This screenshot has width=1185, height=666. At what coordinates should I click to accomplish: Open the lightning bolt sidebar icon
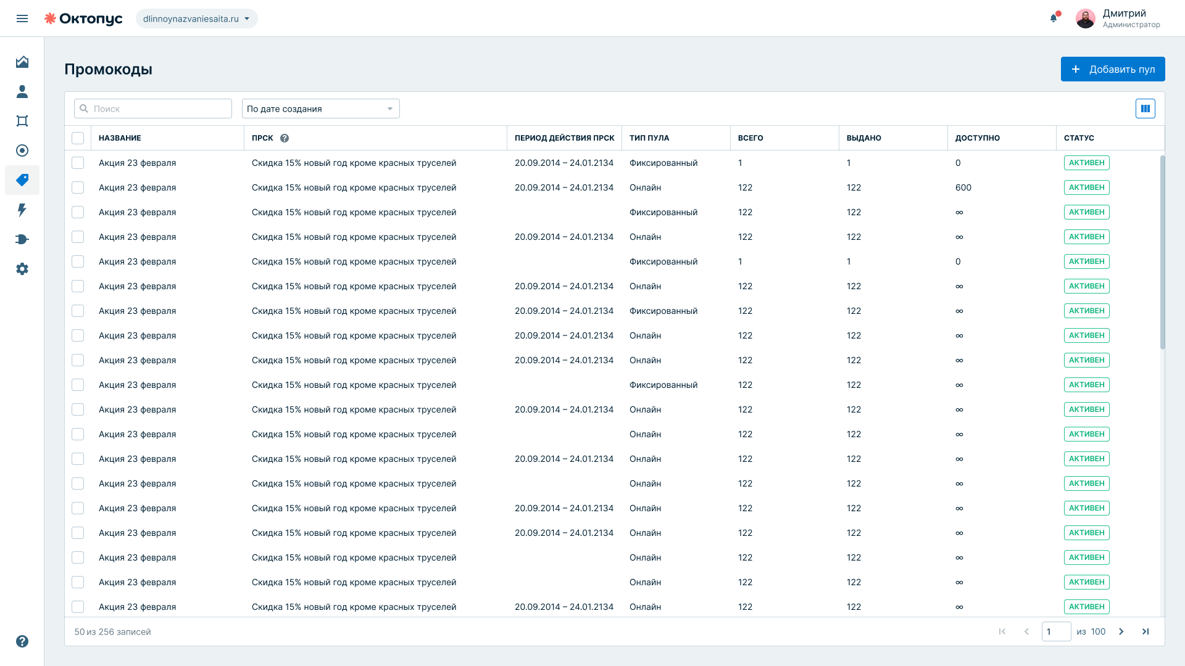click(x=22, y=210)
